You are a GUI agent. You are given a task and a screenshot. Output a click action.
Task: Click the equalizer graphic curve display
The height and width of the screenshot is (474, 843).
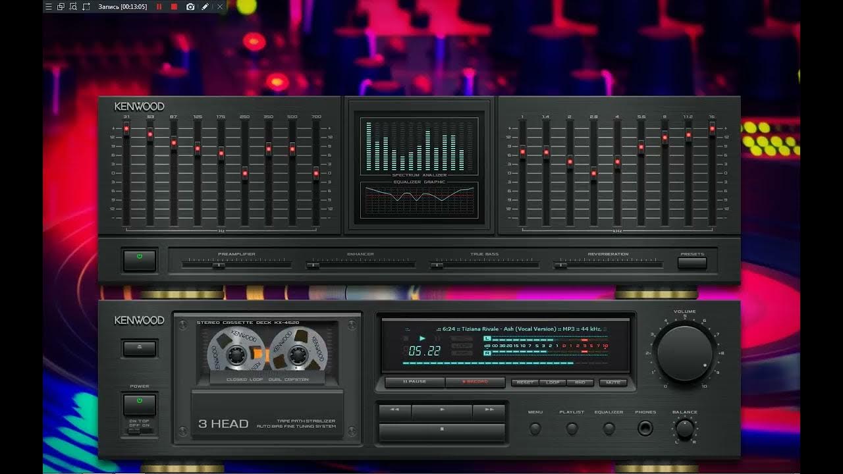[x=420, y=199]
